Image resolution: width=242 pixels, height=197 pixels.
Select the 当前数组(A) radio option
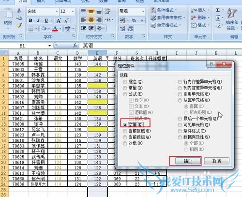125,137
